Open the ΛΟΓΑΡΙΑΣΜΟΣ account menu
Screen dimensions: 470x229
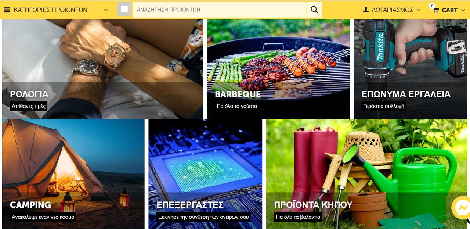392,10
